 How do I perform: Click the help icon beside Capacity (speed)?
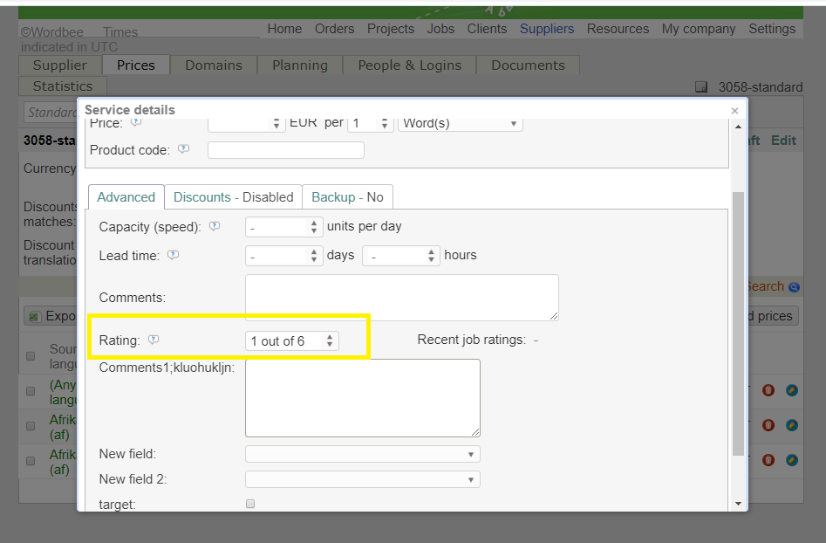pos(215,226)
